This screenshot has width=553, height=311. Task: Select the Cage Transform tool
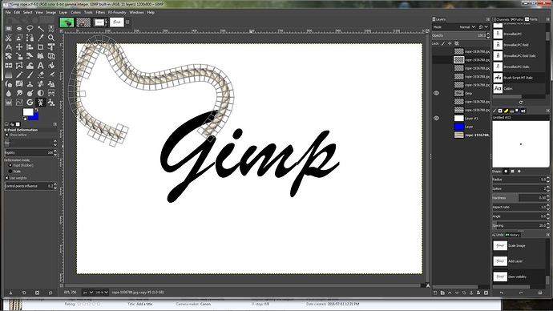point(19,66)
